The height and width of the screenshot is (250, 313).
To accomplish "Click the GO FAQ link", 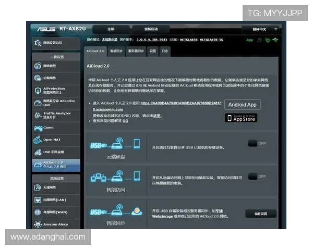I will coord(125,121).
